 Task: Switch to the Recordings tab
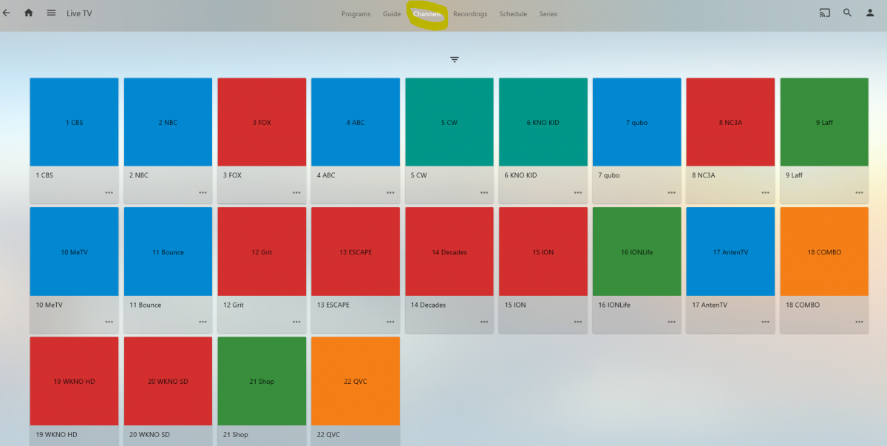coord(470,14)
